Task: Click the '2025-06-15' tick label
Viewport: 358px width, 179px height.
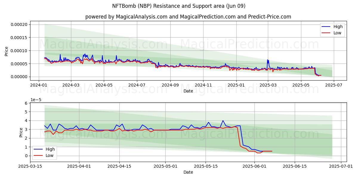Action: [x=295, y=166]
